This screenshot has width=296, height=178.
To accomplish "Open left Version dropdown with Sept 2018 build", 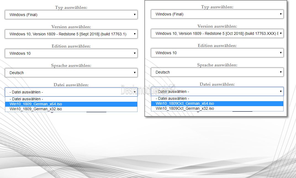I will click(71, 34).
